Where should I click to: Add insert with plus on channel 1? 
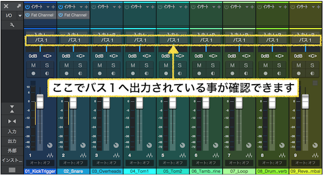53,7
